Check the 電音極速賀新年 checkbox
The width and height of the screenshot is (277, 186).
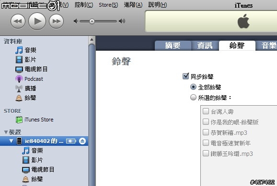(x=206, y=143)
